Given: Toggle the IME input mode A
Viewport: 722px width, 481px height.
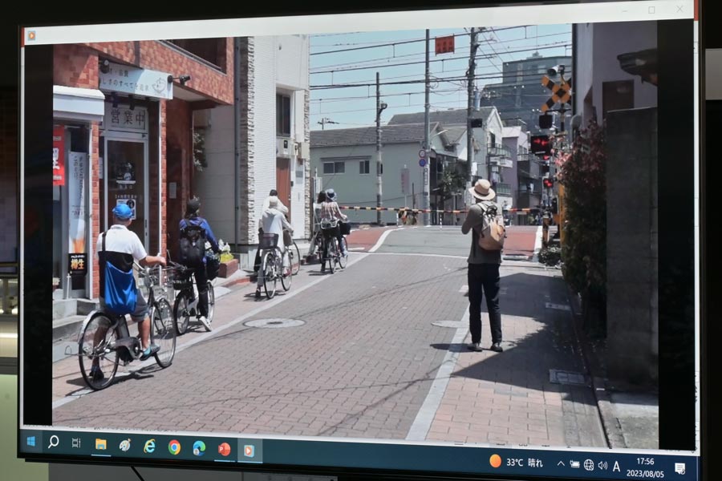Looking at the screenshot, I should [616, 467].
